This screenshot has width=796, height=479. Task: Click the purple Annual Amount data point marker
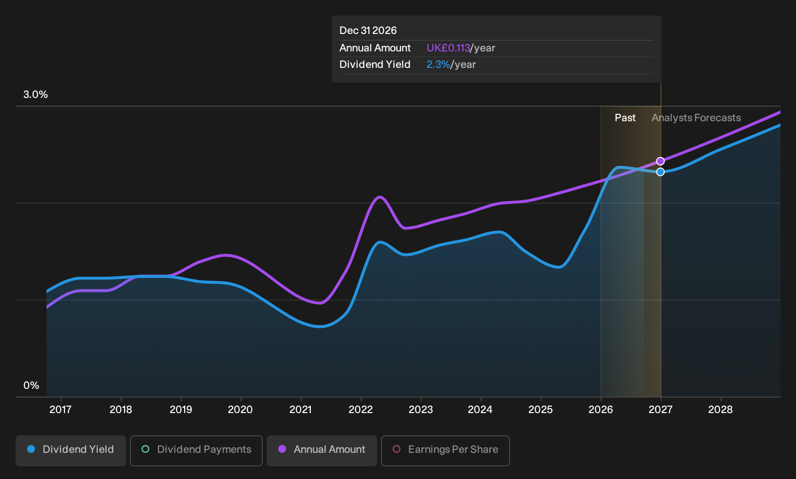[660, 161]
